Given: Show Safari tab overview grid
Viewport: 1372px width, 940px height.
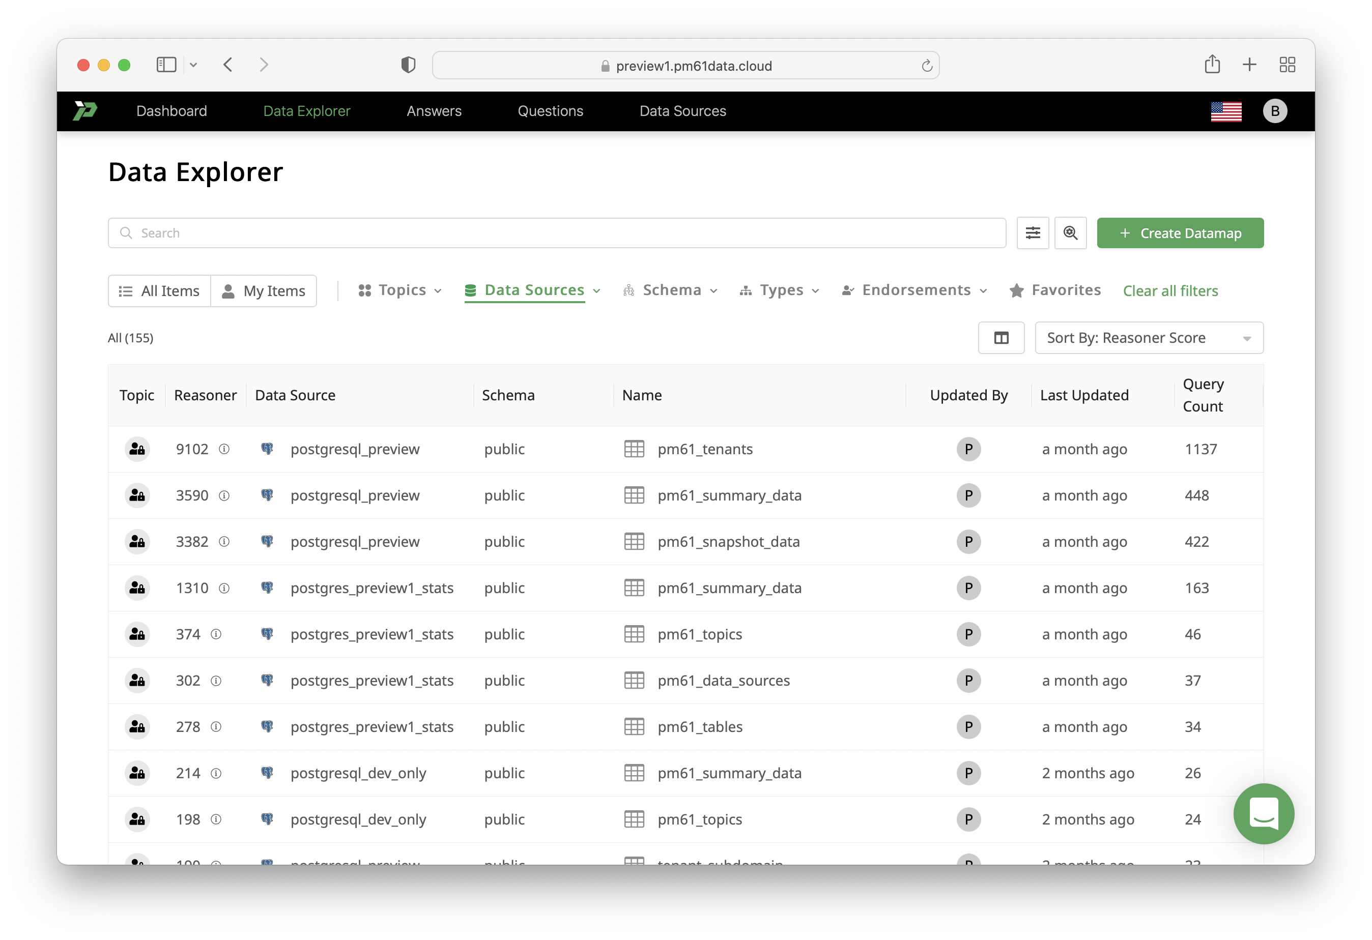Looking at the screenshot, I should (x=1287, y=64).
